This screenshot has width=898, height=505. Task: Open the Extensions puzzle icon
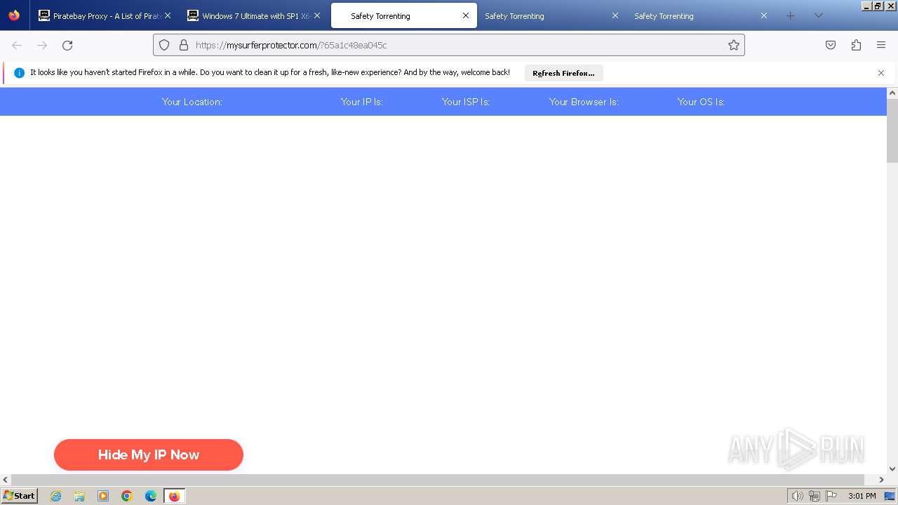click(856, 45)
